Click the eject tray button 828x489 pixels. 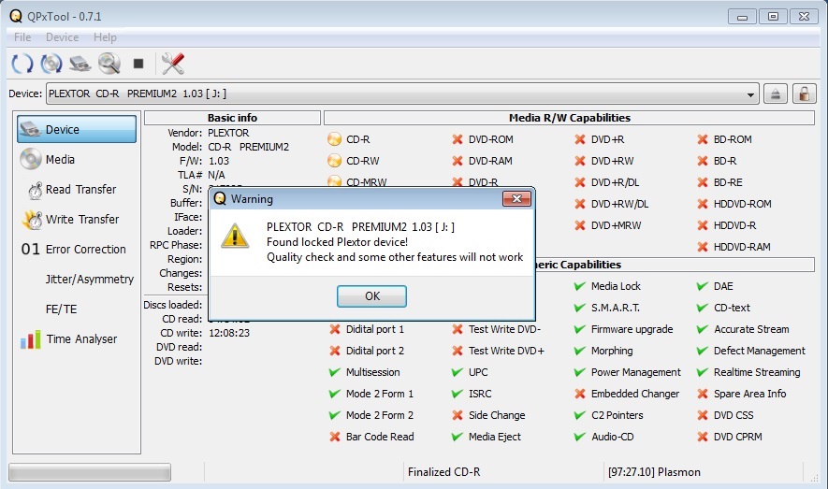point(775,93)
